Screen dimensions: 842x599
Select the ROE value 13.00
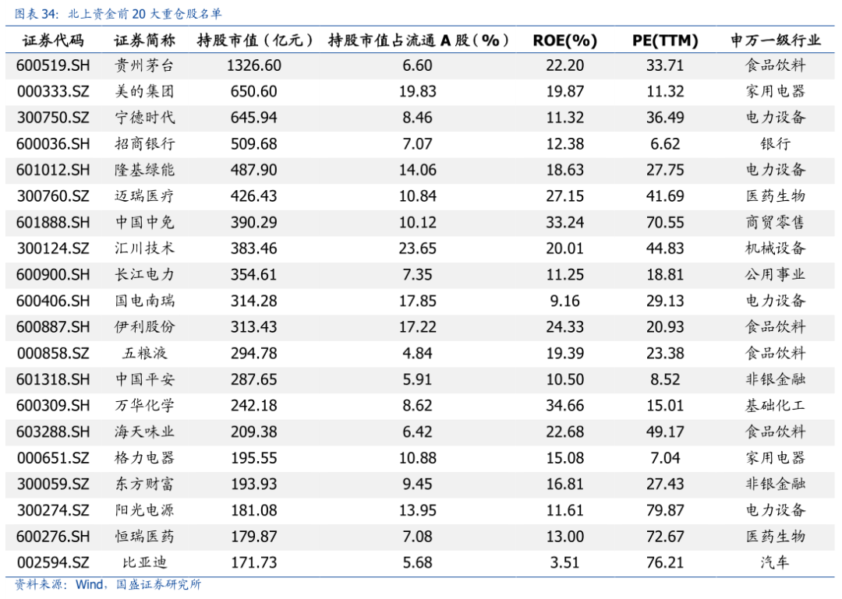[x=565, y=537]
